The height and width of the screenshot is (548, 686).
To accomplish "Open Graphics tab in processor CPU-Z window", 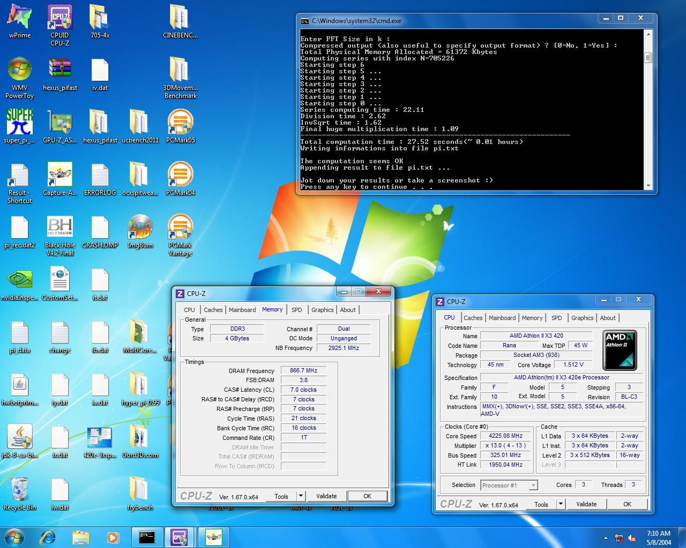I will (582, 318).
